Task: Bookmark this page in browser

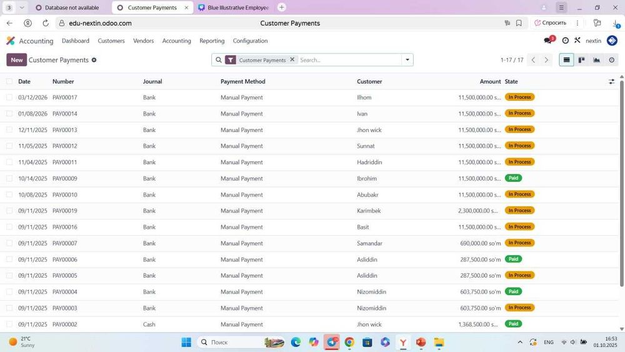Action: point(519,23)
